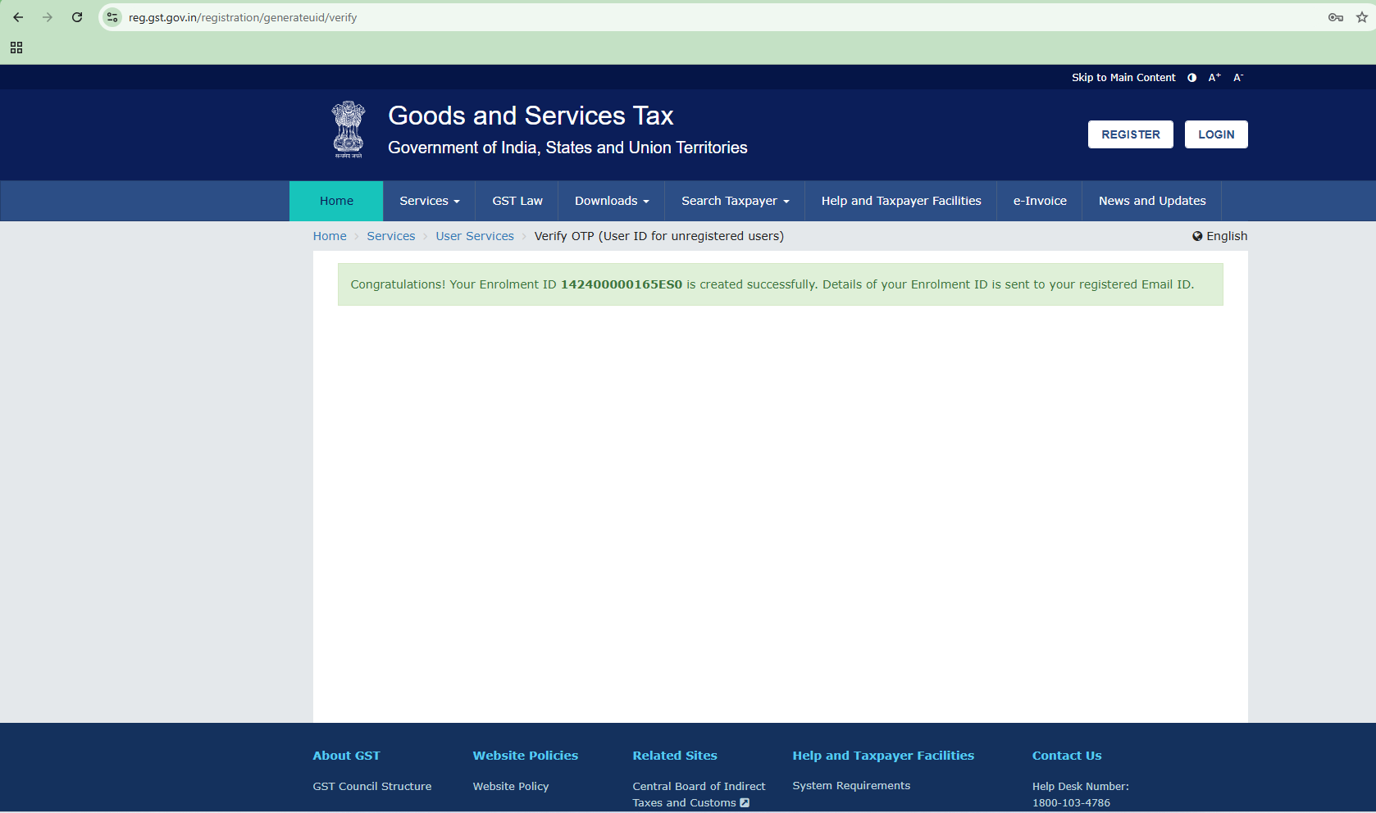Open the e-Invoice menu item
Screen dimensions: 1376x813
coord(1039,201)
